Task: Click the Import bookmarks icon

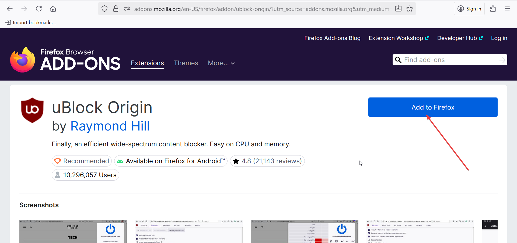Action: 8,22
